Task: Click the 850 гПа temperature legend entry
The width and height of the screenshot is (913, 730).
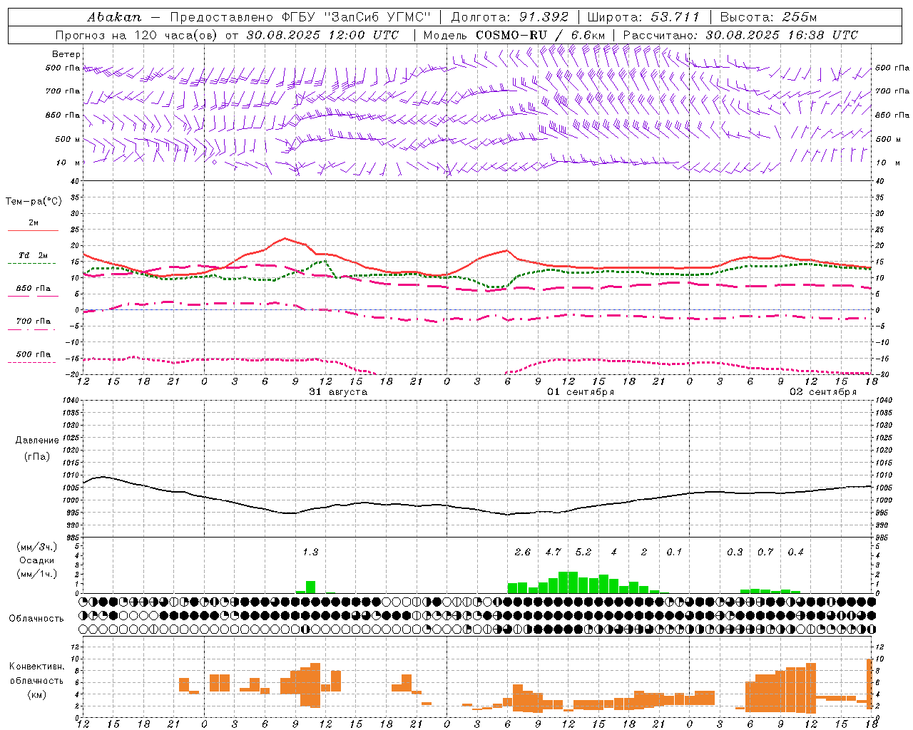Action: click(34, 289)
